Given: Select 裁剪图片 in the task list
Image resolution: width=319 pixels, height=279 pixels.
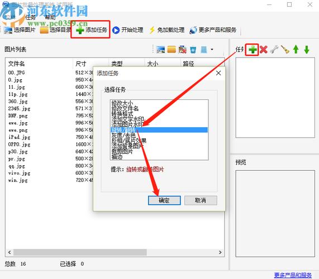Looking at the screenshot, I should point(159,151).
